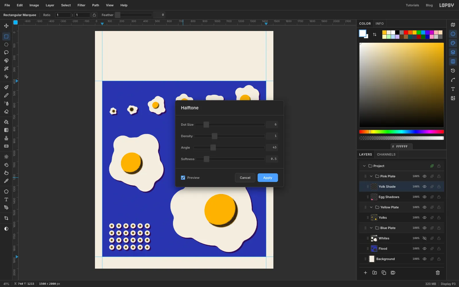Screen dimensions: 459x287
Task: Open the Blog link
Action: point(429,5)
